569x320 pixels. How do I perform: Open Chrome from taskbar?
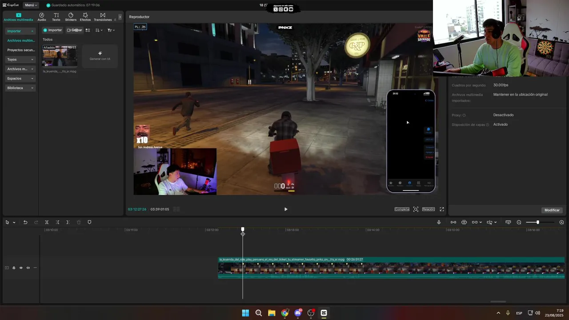coord(285,313)
